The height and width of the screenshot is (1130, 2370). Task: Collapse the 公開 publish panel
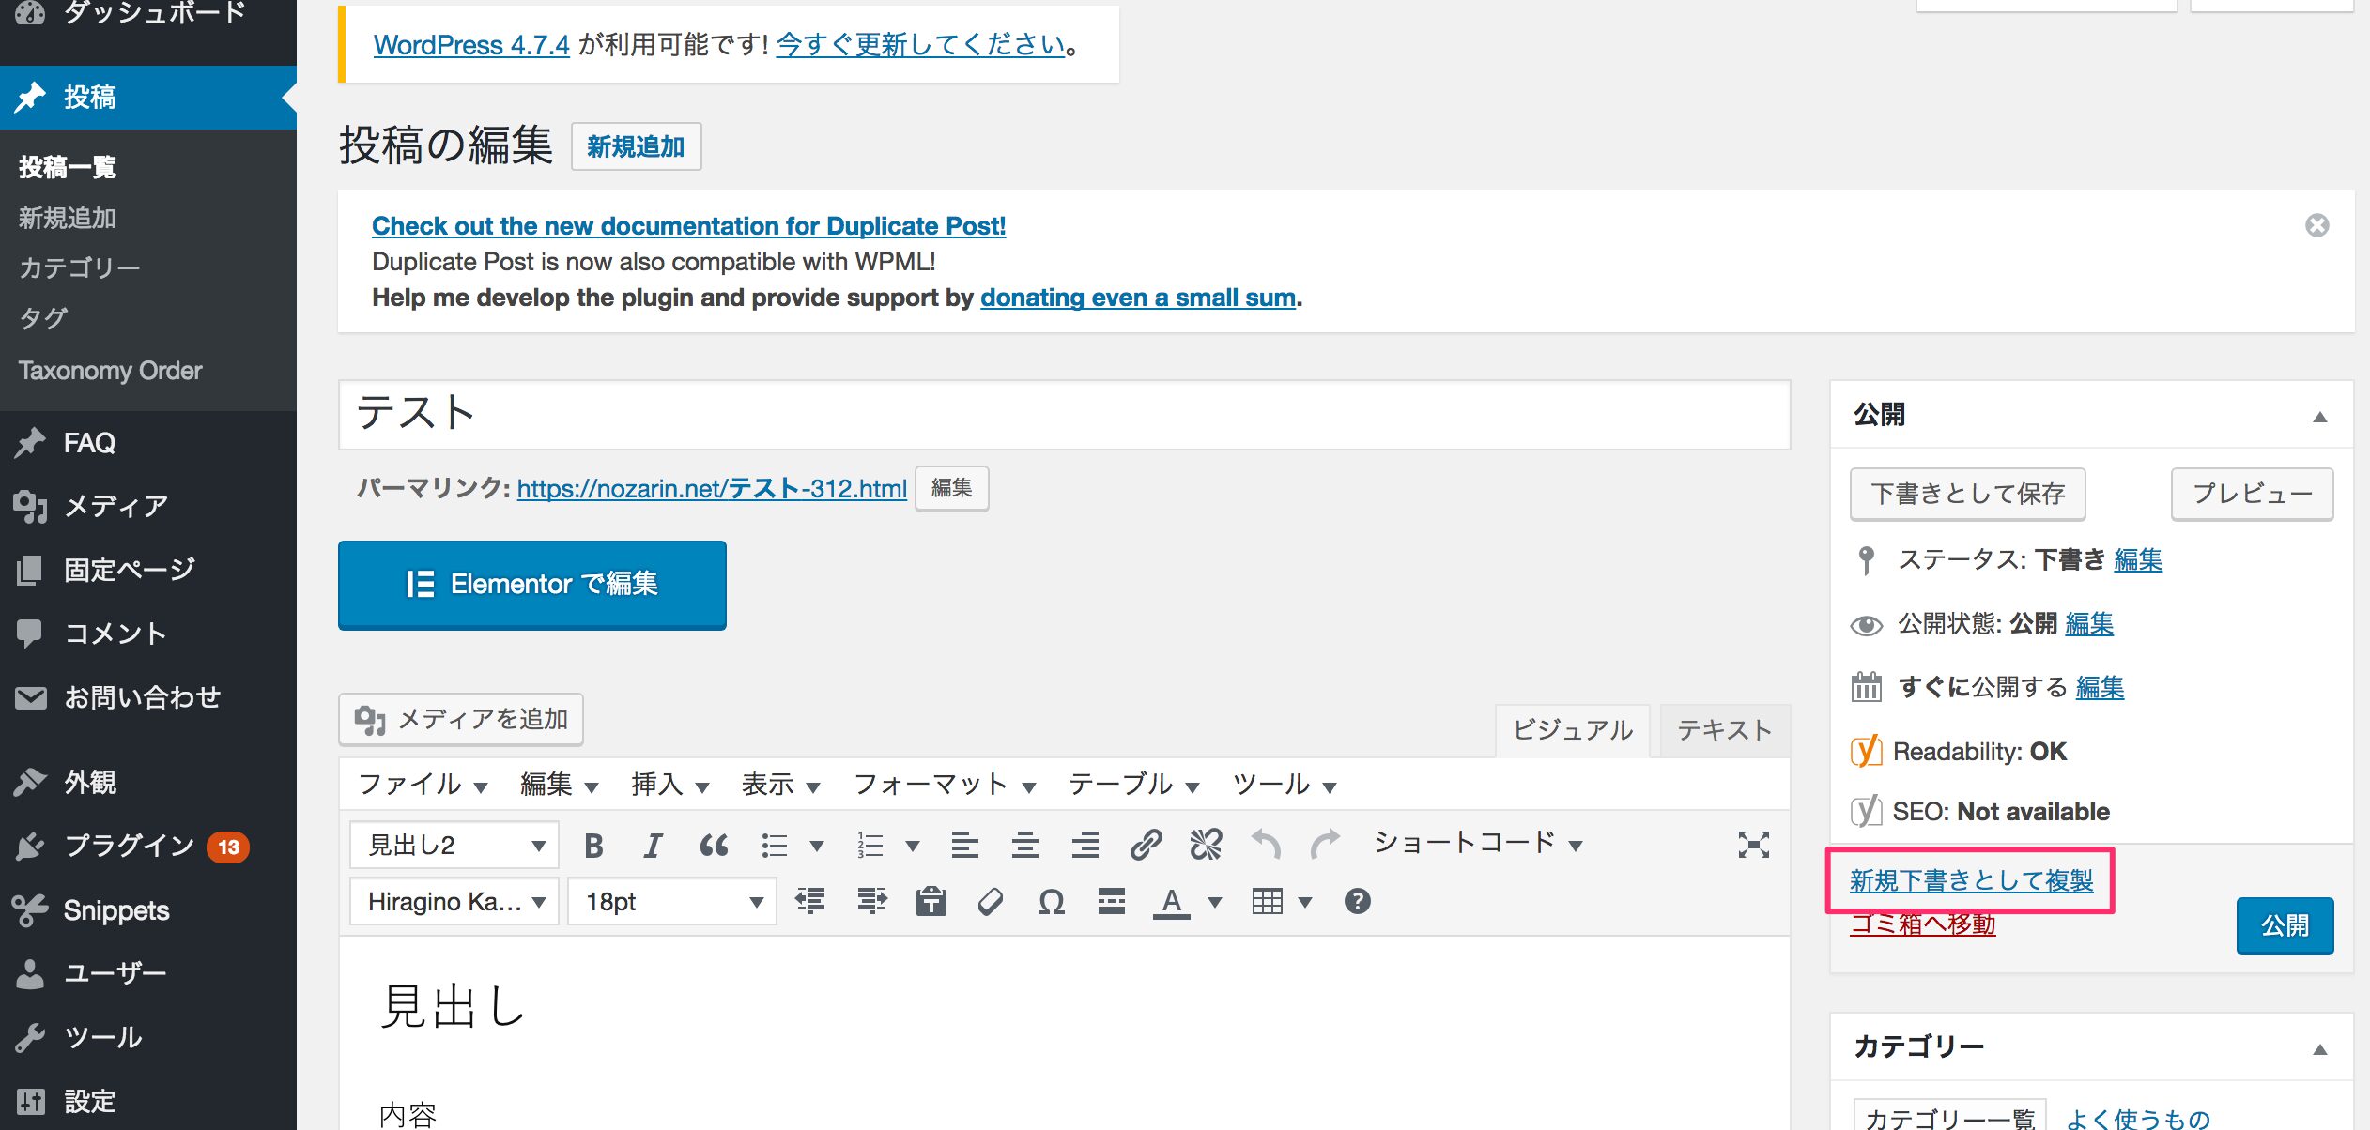tap(2319, 417)
